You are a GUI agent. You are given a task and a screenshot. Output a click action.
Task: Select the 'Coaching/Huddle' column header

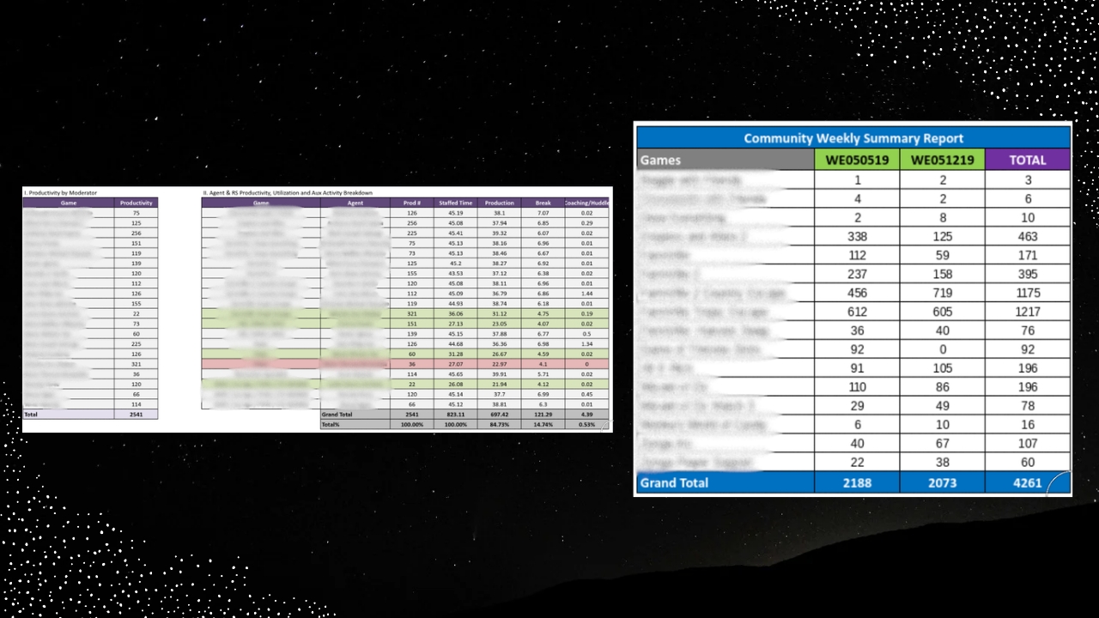pyautogui.click(x=587, y=203)
